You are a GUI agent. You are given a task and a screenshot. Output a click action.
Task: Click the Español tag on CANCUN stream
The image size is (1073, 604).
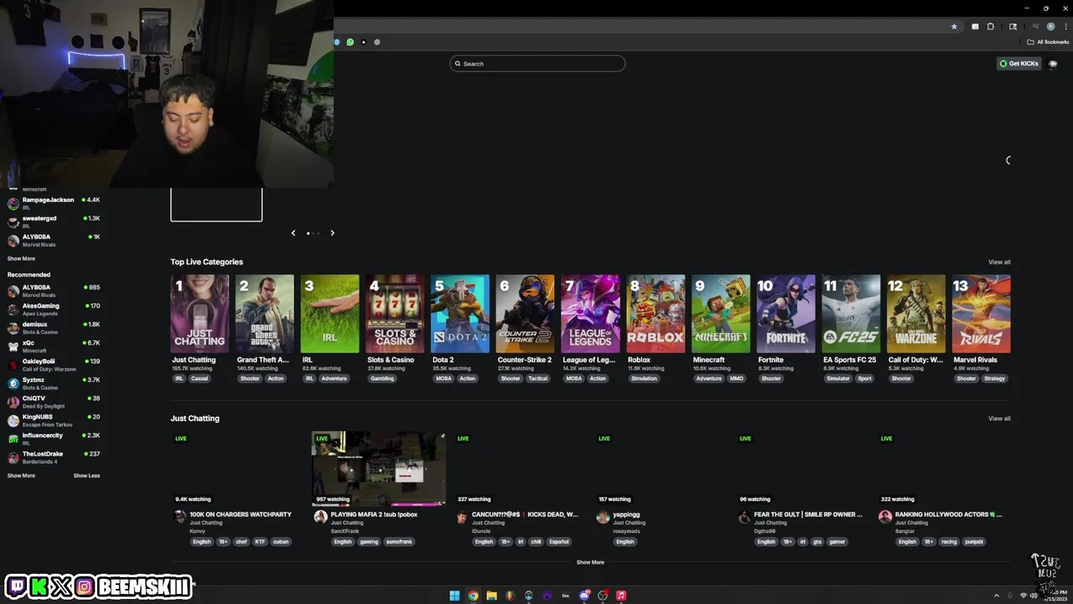(559, 542)
